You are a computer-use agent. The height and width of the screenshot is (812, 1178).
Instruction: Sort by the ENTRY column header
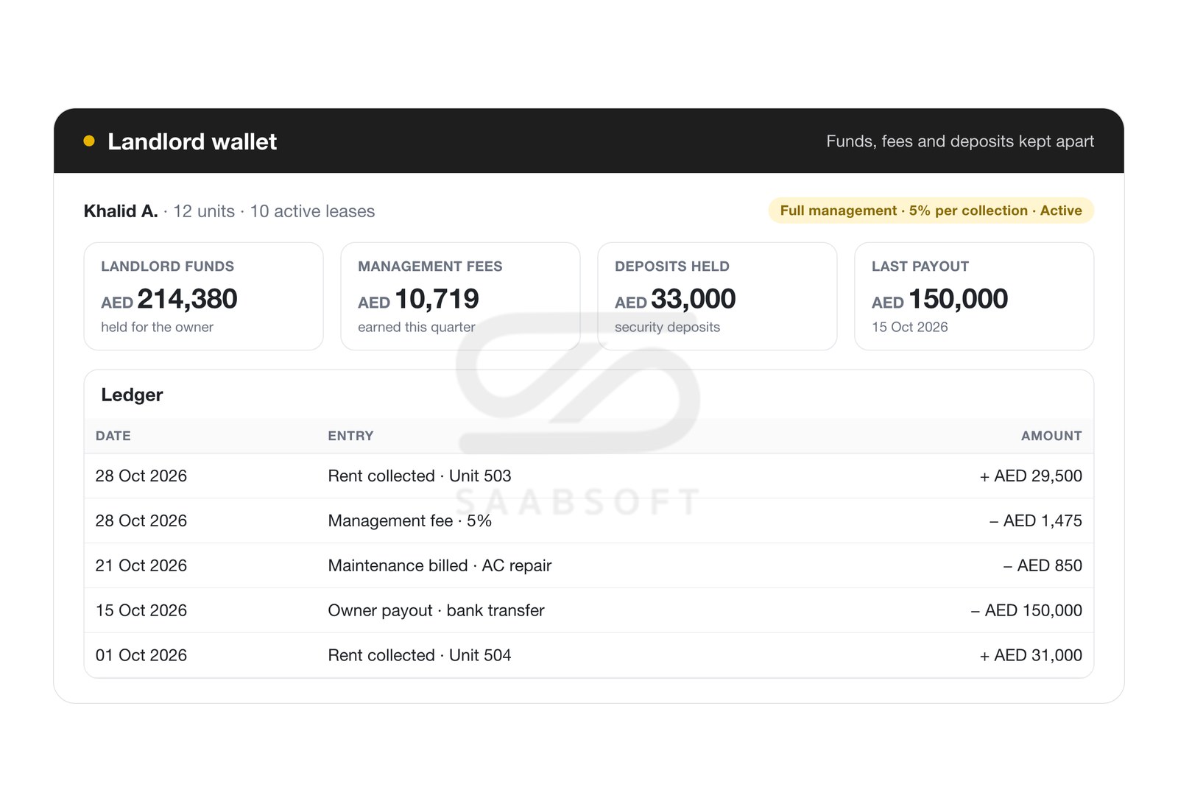coord(350,436)
